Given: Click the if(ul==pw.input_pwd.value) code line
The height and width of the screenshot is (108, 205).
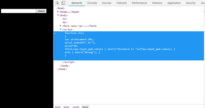Looking at the screenshot, I should tap(120, 49).
